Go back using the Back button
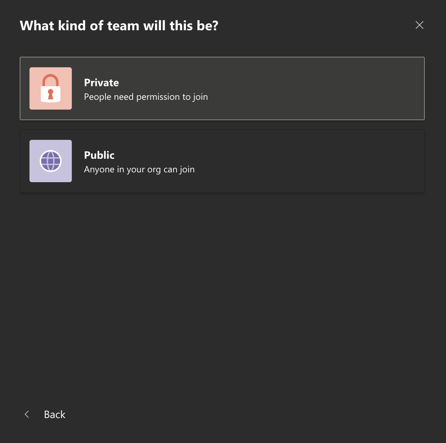The image size is (446, 443). 45,414
